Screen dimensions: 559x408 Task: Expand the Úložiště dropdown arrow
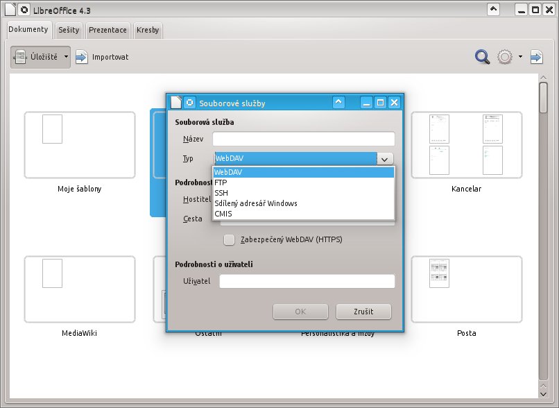click(66, 57)
